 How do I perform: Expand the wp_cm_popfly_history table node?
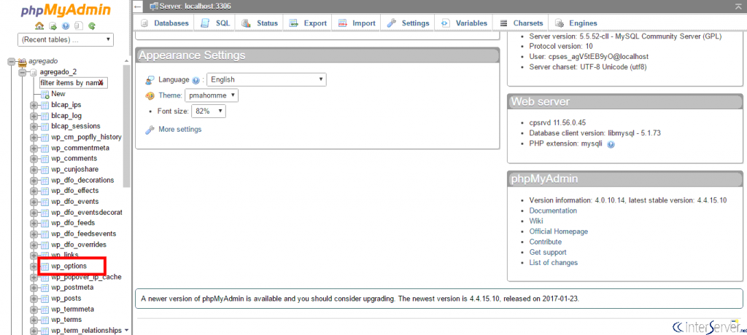34,138
